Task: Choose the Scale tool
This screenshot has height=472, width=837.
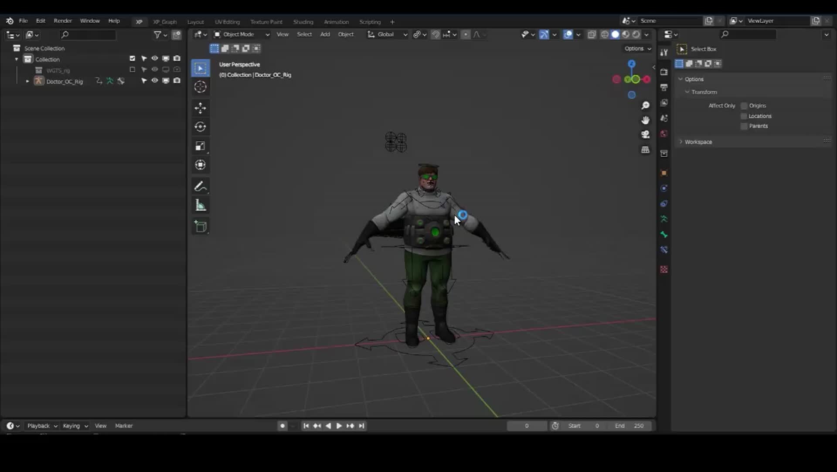Action: pos(200,146)
